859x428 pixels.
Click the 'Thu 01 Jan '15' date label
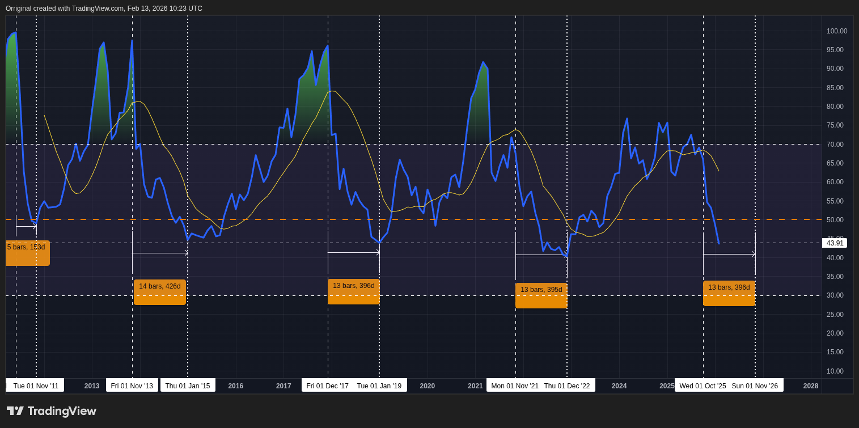pos(188,385)
